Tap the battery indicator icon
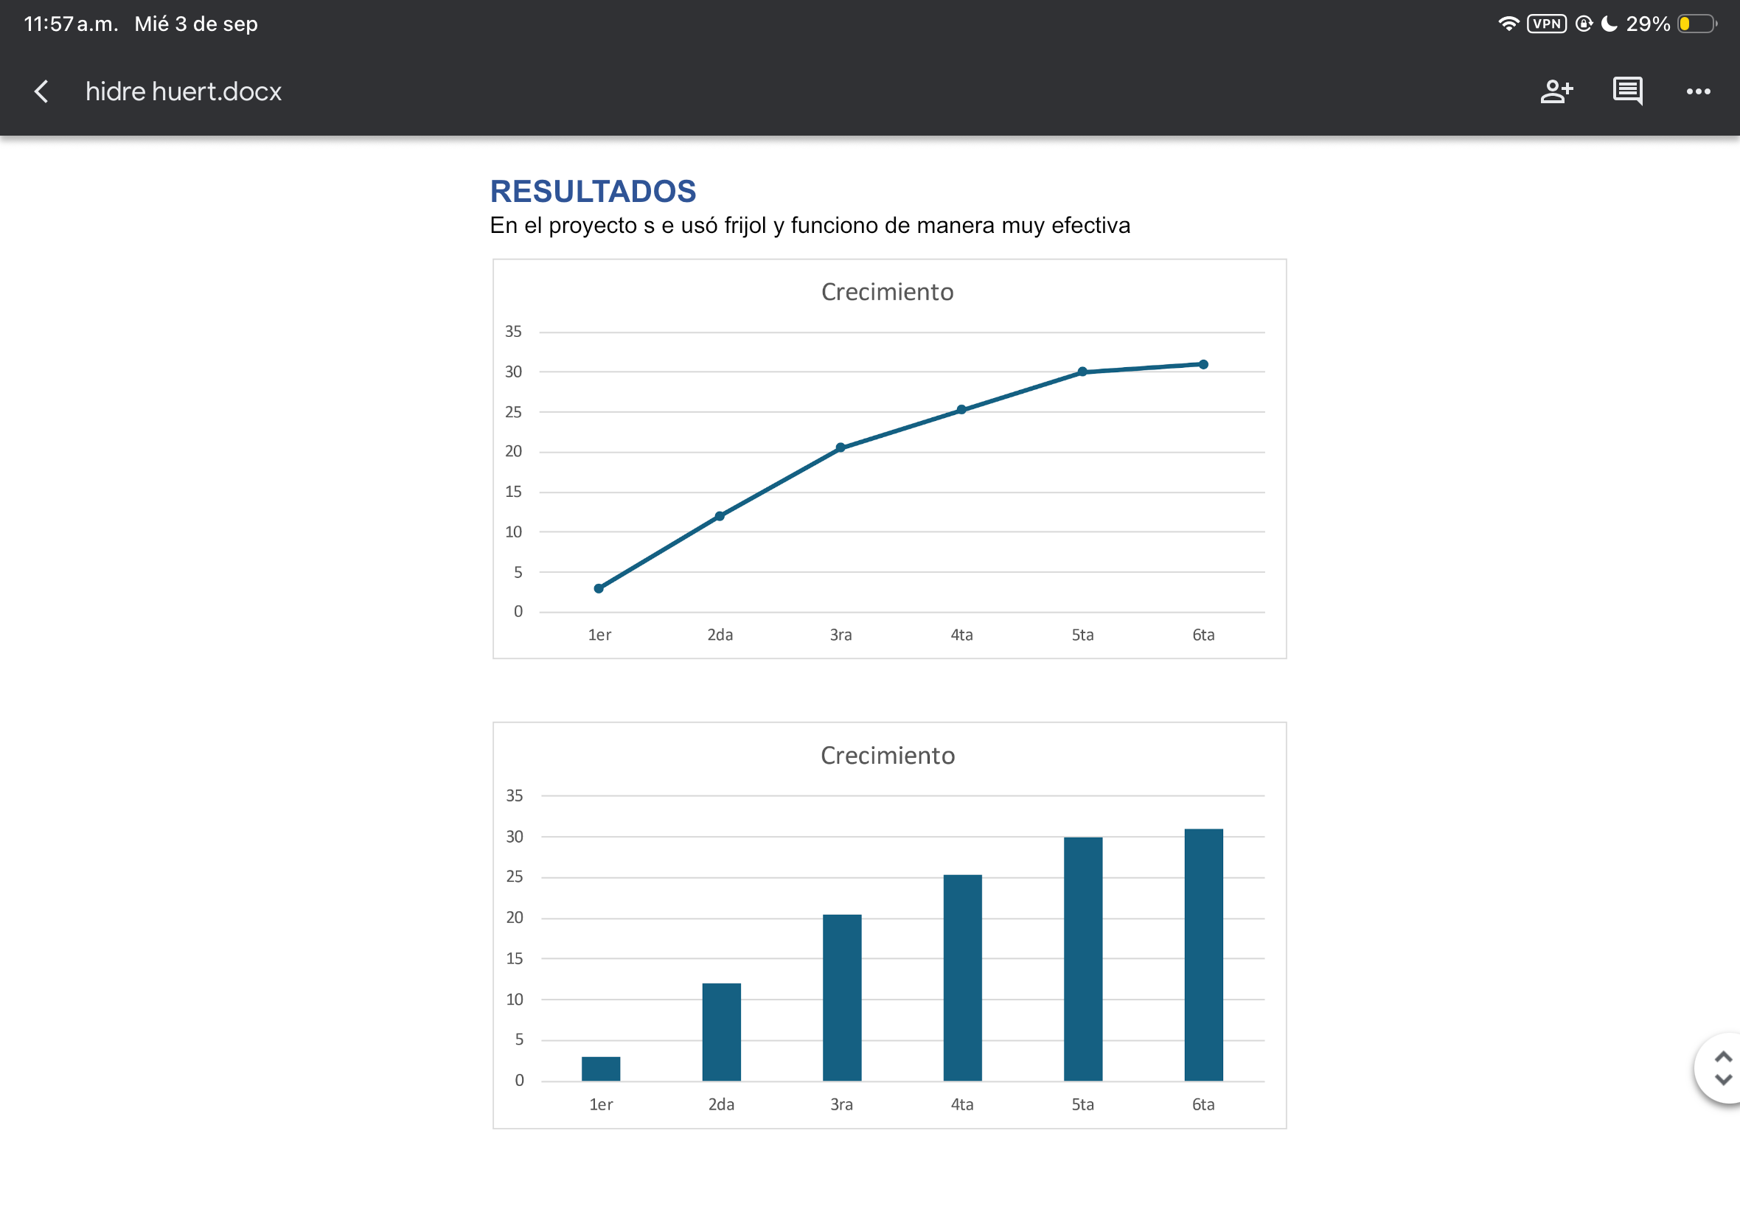This screenshot has height=1209, width=1740. pyautogui.click(x=1696, y=24)
